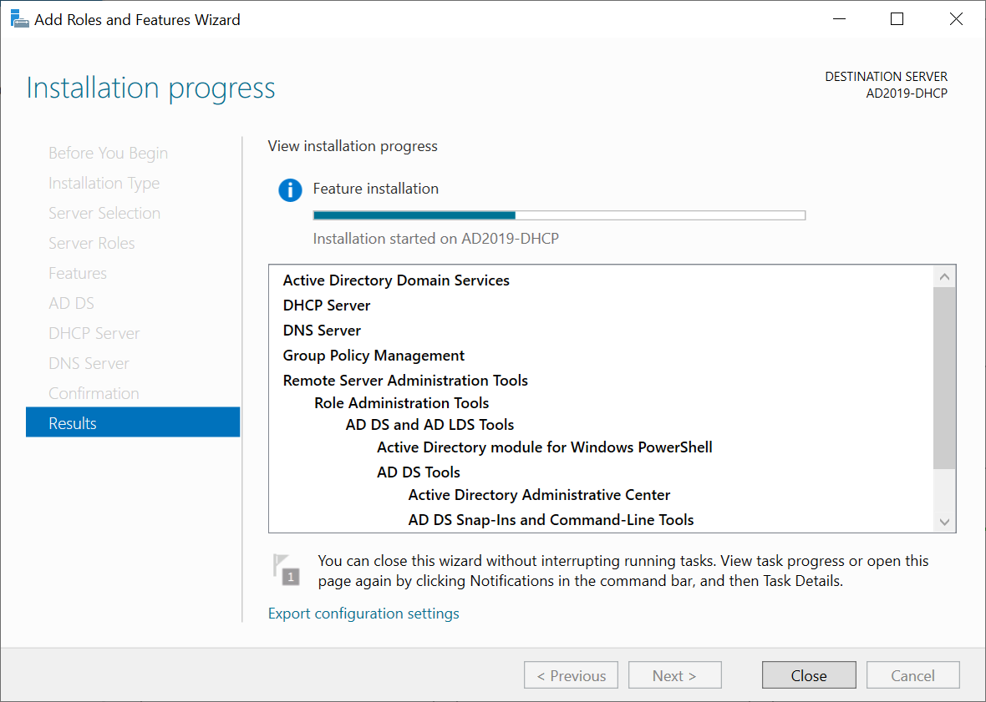Click the DHCP Server step in sidebar

[x=94, y=332]
